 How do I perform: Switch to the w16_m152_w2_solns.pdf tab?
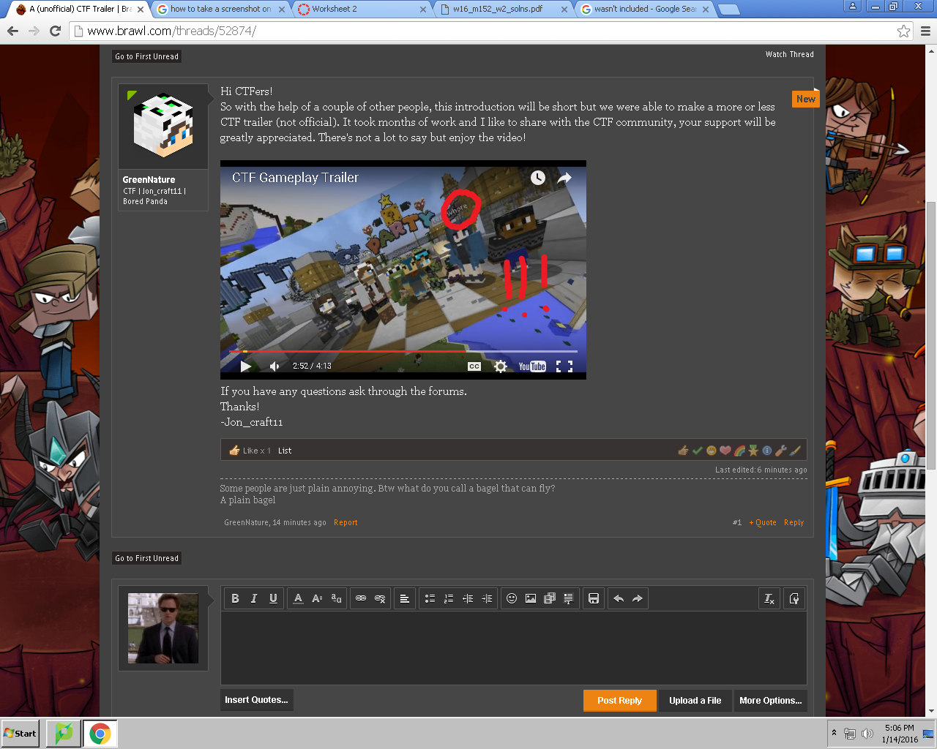click(503, 10)
